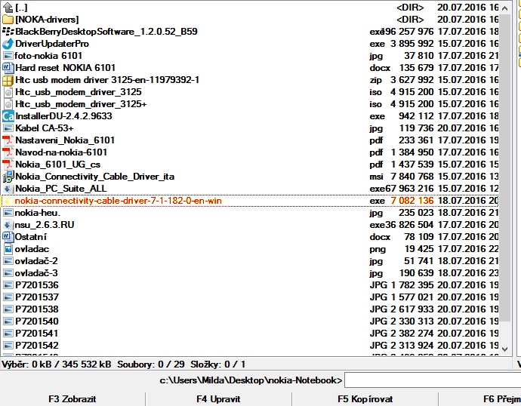
Task: Click the F3 Zobrazit button
Action: click(x=72, y=399)
